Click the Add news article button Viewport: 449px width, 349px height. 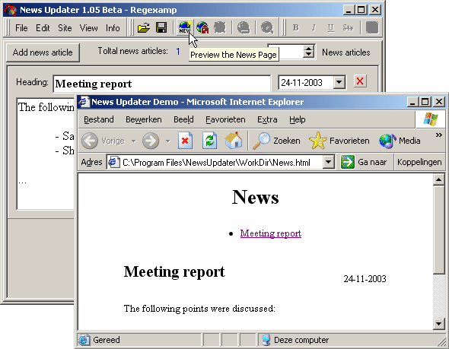click(43, 52)
